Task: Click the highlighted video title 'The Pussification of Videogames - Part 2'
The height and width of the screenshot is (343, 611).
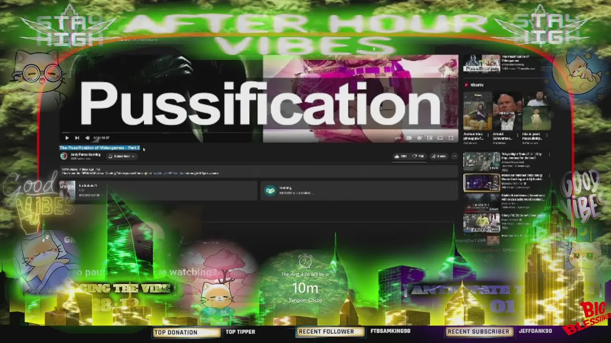Action: [x=99, y=148]
